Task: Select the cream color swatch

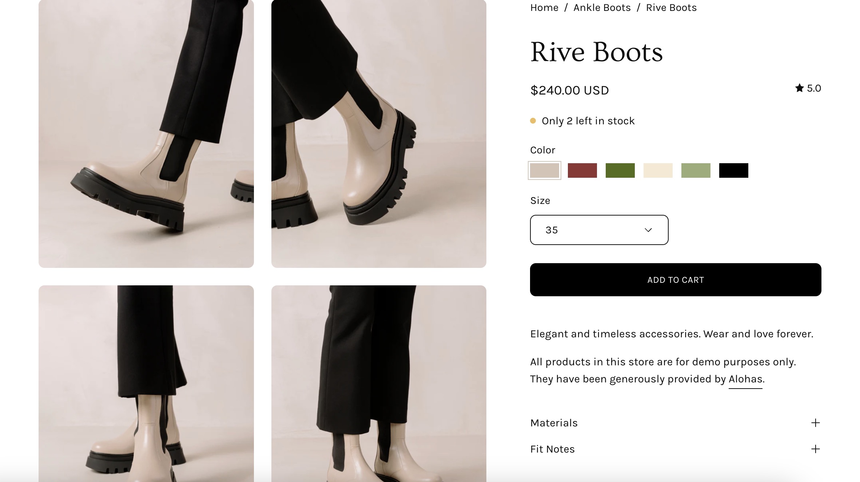Action: pyautogui.click(x=658, y=170)
